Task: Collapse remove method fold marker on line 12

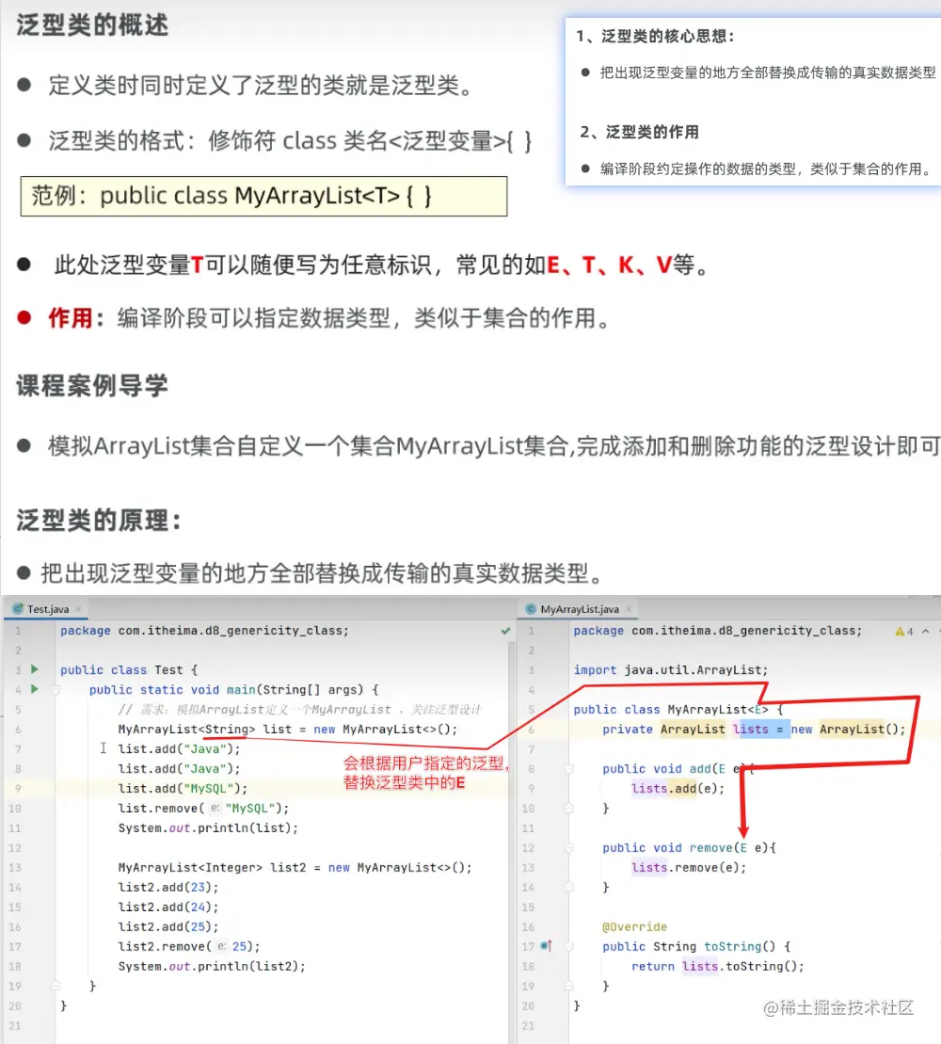Action: pos(569,847)
